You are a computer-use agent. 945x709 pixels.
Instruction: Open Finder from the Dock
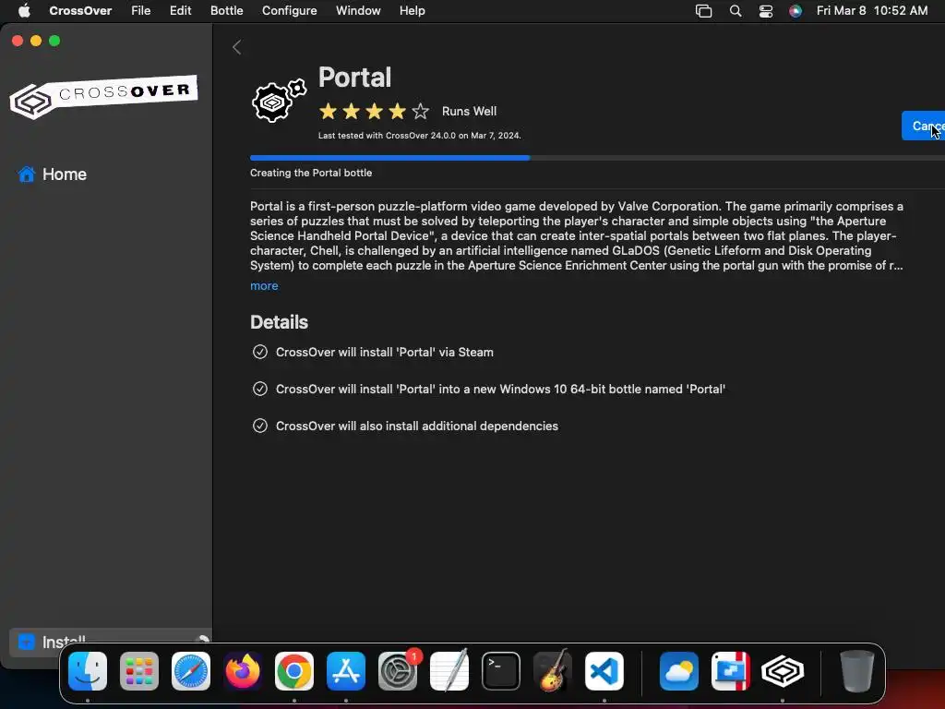(x=88, y=671)
